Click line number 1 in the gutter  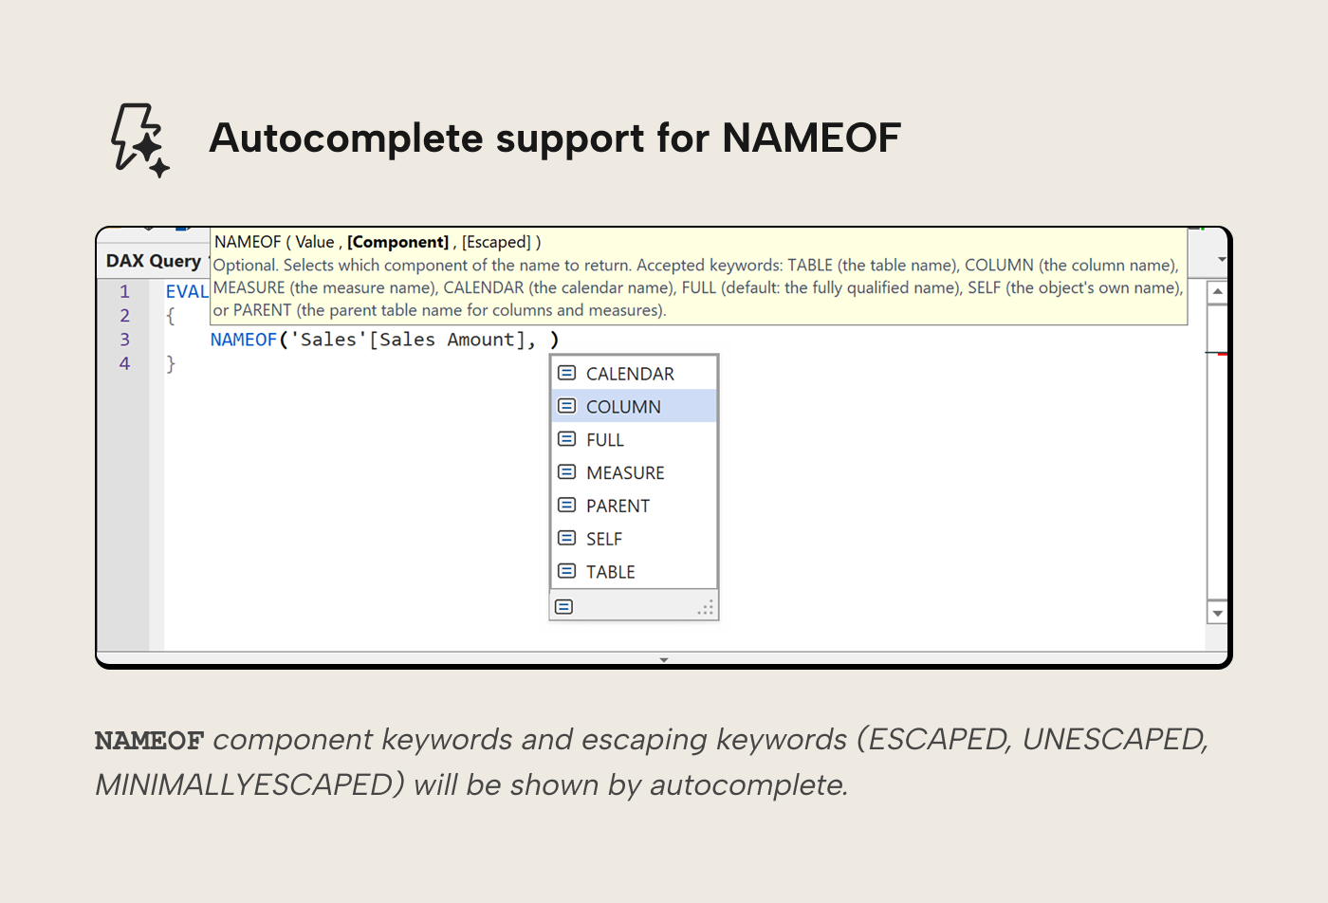coord(124,291)
